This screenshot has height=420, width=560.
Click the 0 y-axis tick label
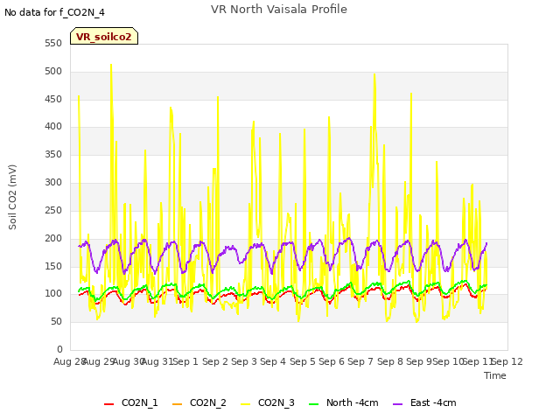[59, 349]
